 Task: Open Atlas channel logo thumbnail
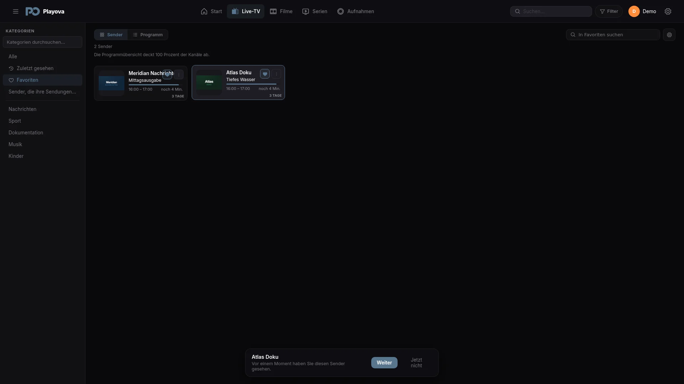(x=209, y=82)
